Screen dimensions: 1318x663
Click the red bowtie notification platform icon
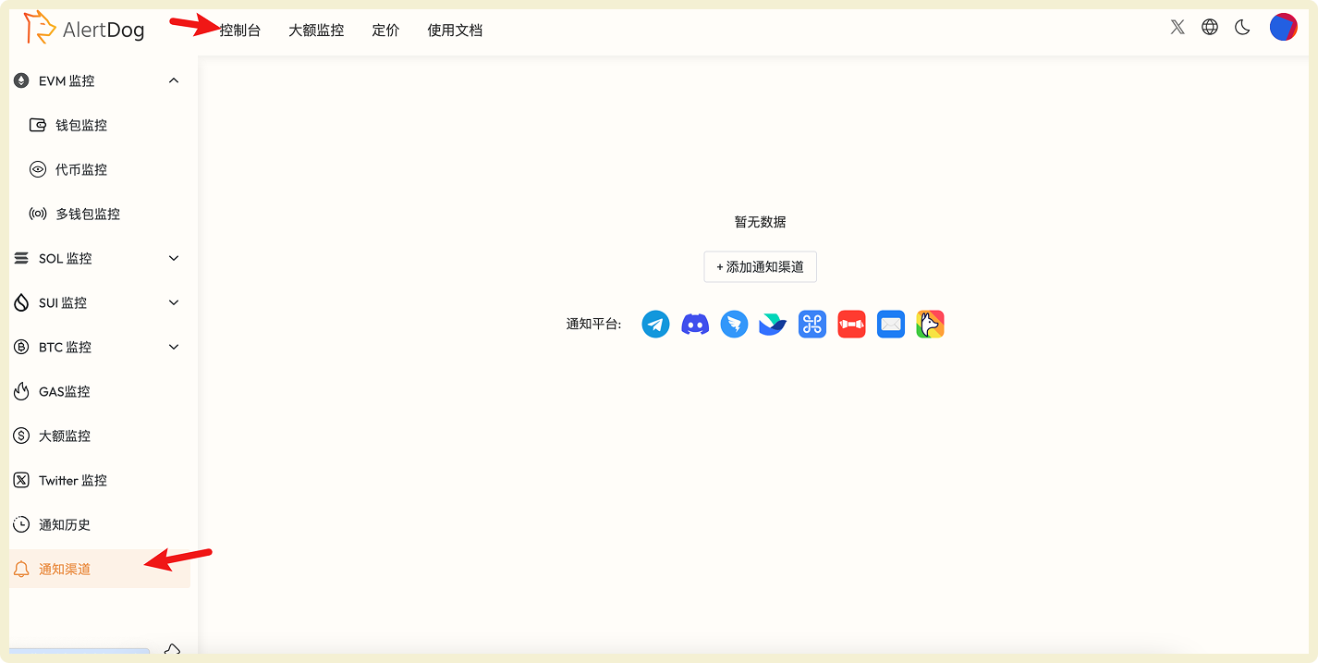(x=851, y=324)
